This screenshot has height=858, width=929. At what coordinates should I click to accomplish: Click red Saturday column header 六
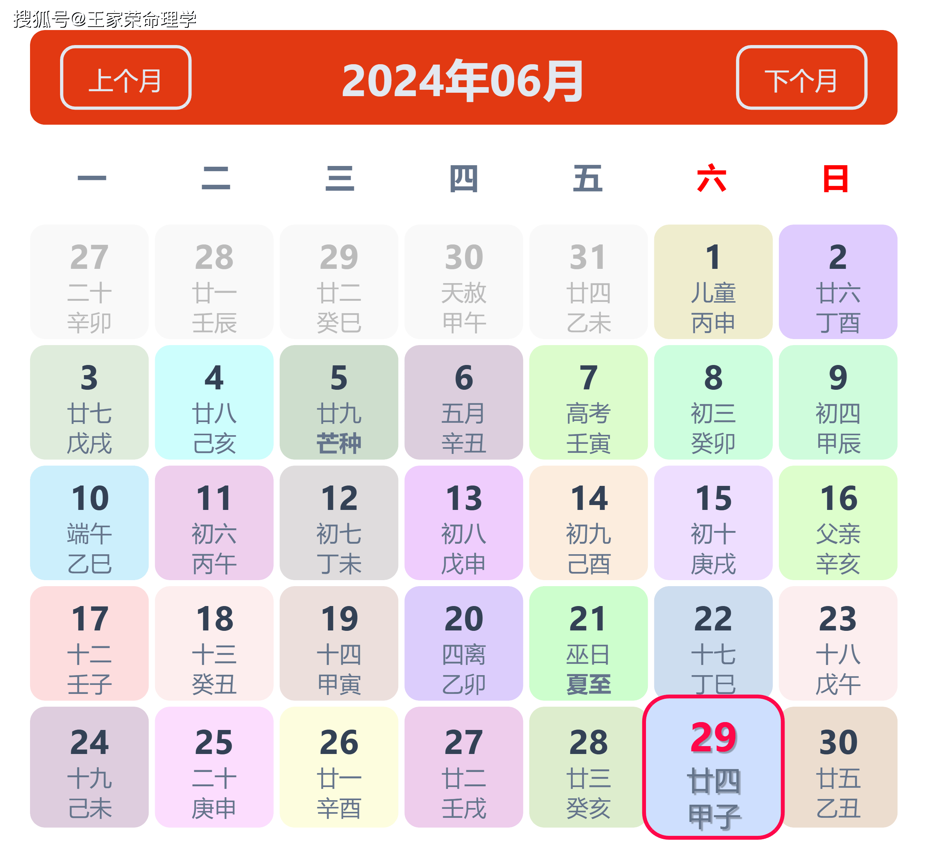(x=711, y=178)
